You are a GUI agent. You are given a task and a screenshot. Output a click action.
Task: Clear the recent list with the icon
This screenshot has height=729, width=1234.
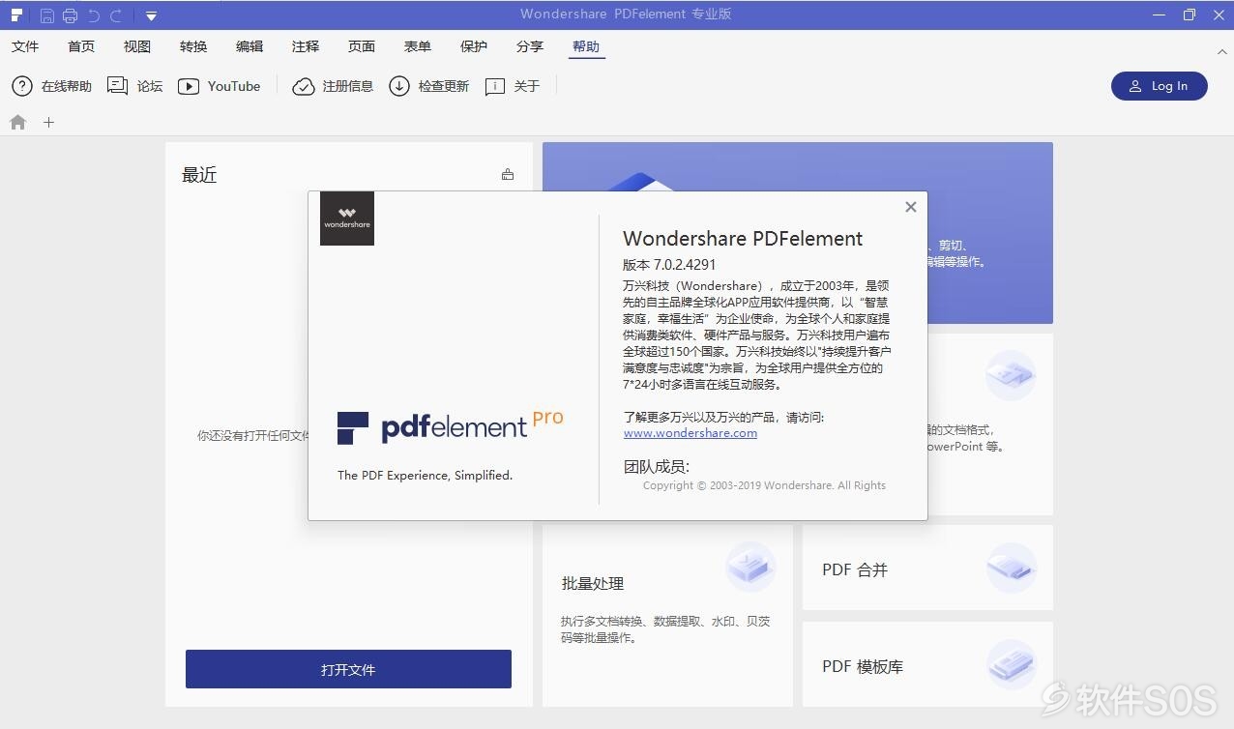point(508,175)
